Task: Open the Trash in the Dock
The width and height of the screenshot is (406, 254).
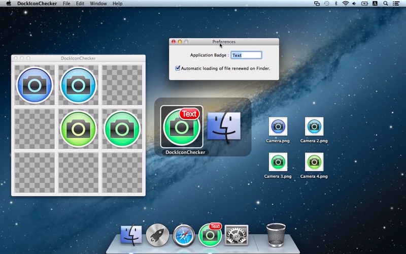Action: pyautogui.click(x=276, y=235)
